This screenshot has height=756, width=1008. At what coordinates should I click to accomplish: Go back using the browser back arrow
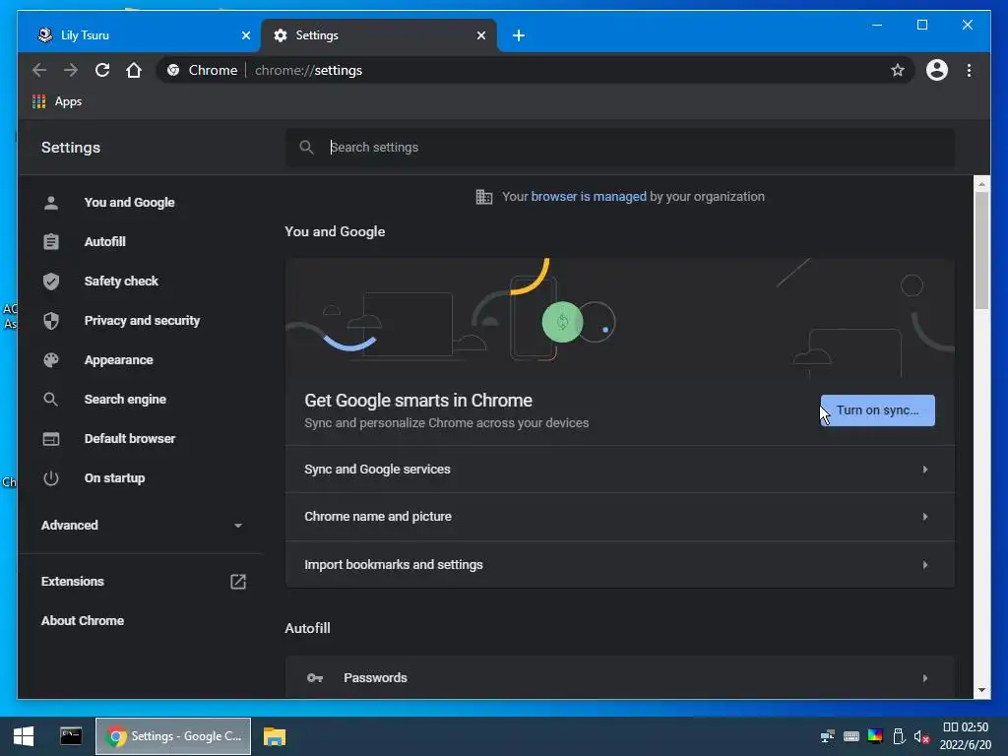[39, 70]
